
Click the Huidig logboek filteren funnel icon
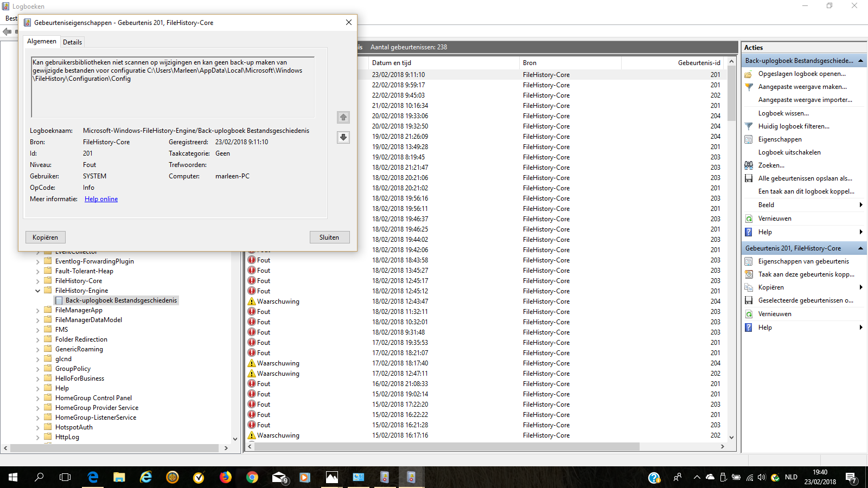[749, 126]
